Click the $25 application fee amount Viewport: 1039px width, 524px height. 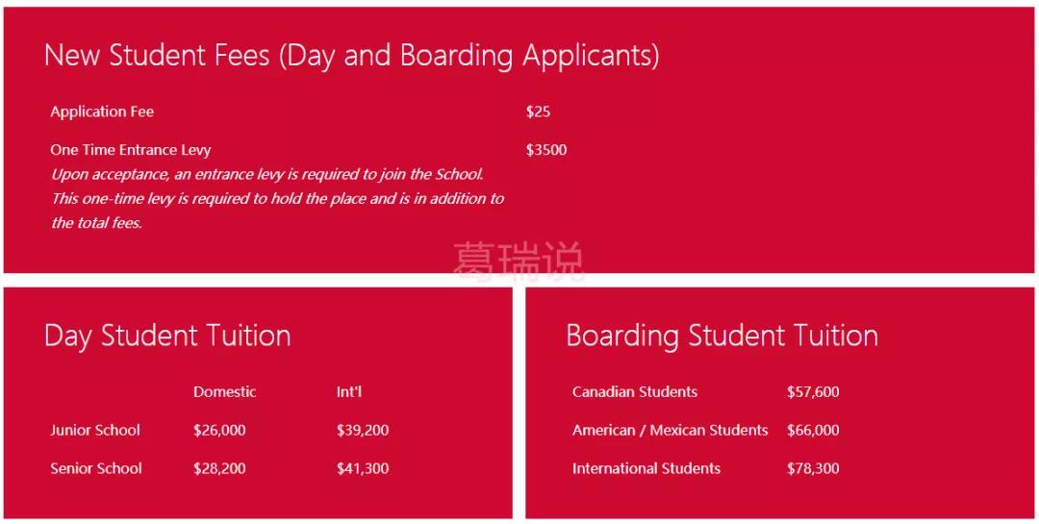[538, 112]
